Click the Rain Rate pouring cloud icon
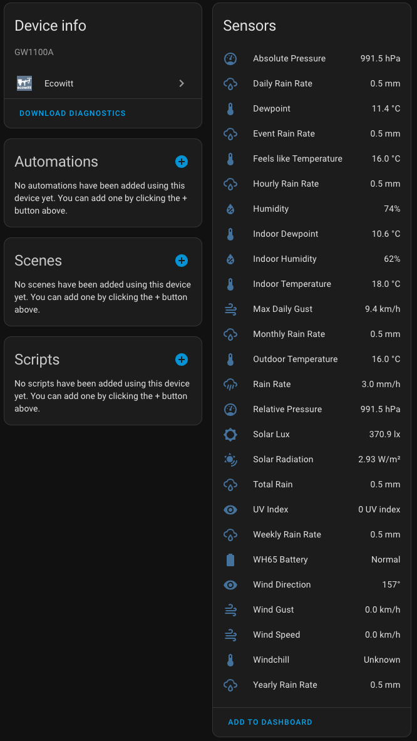The width and height of the screenshot is (417, 741). 230,384
